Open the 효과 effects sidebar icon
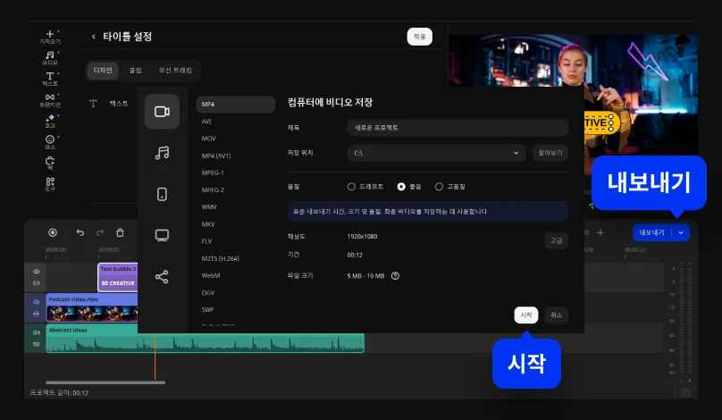 point(50,121)
